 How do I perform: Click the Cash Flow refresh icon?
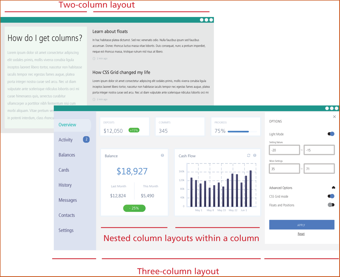(x=249, y=155)
